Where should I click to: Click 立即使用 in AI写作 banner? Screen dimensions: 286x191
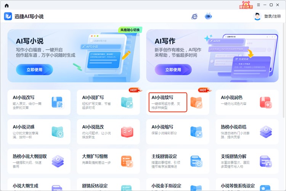[173, 70]
